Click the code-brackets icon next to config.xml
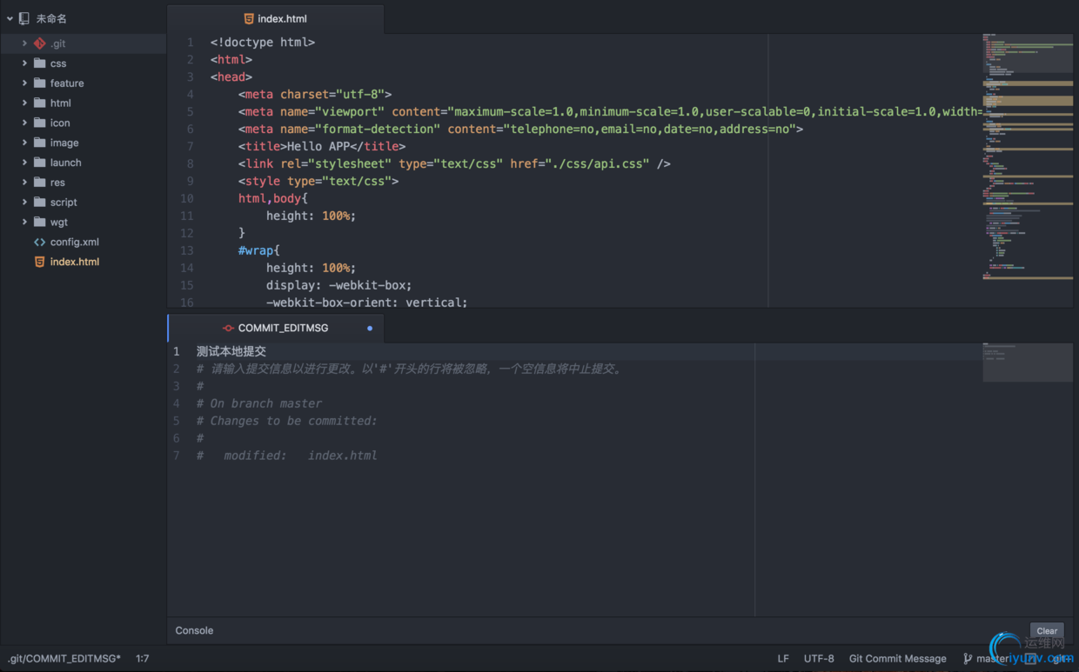This screenshot has height=672, width=1079. (x=39, y=242)
